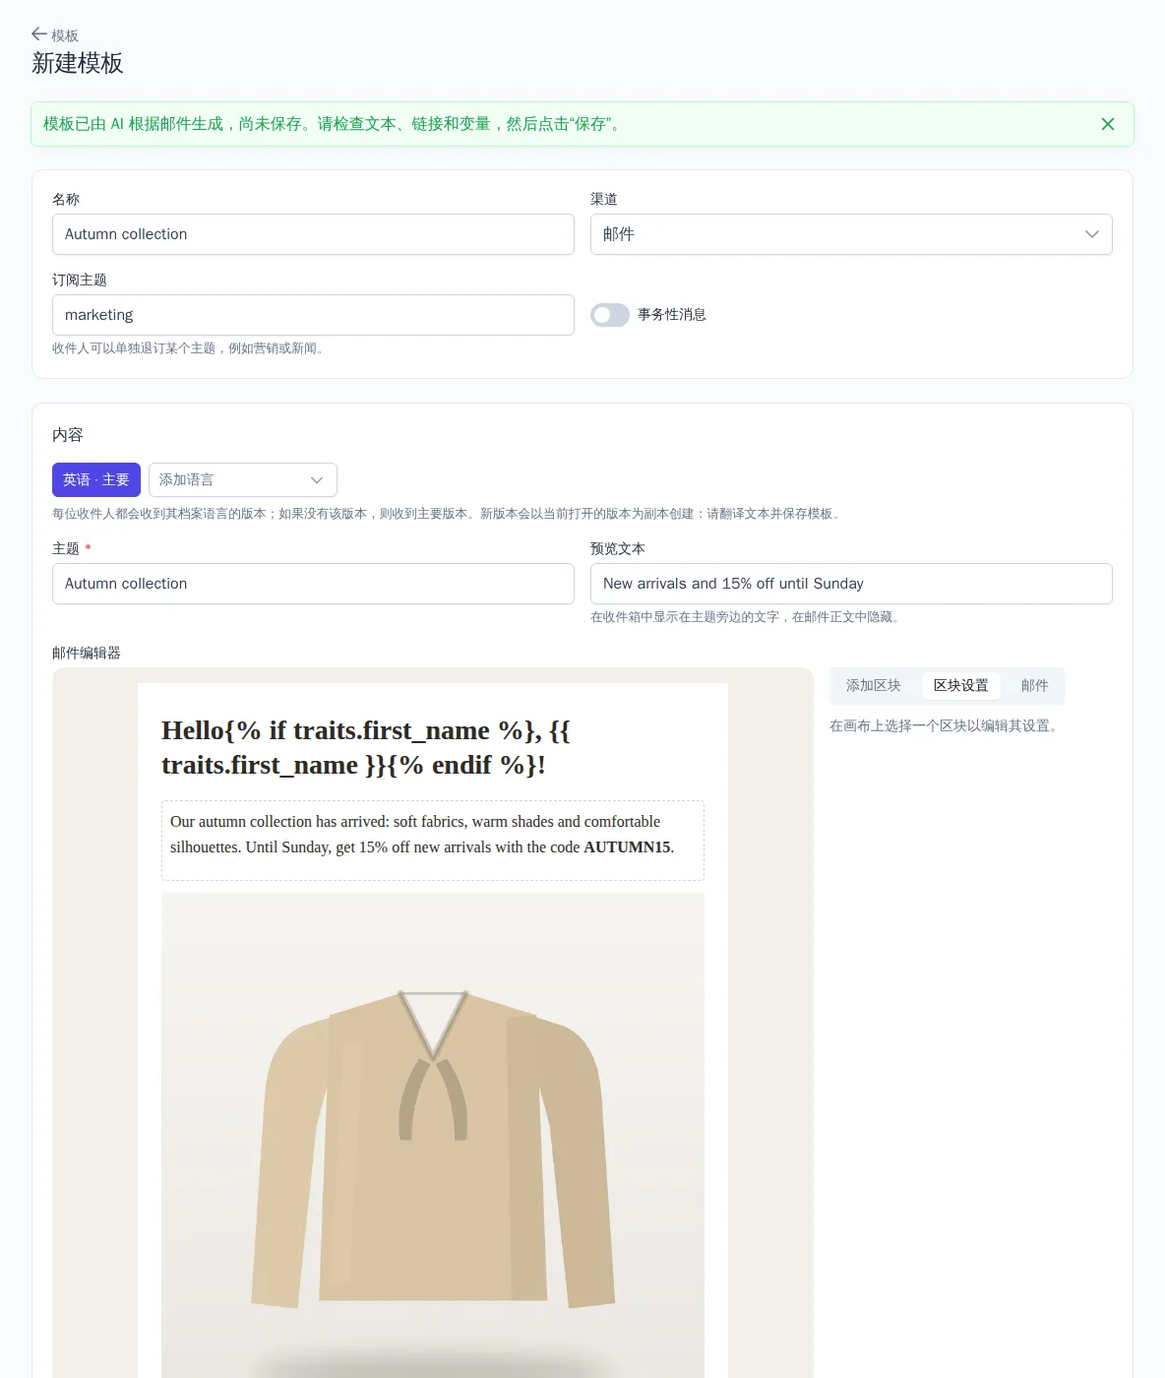Select the beige sweater image block

(433, 1136)
